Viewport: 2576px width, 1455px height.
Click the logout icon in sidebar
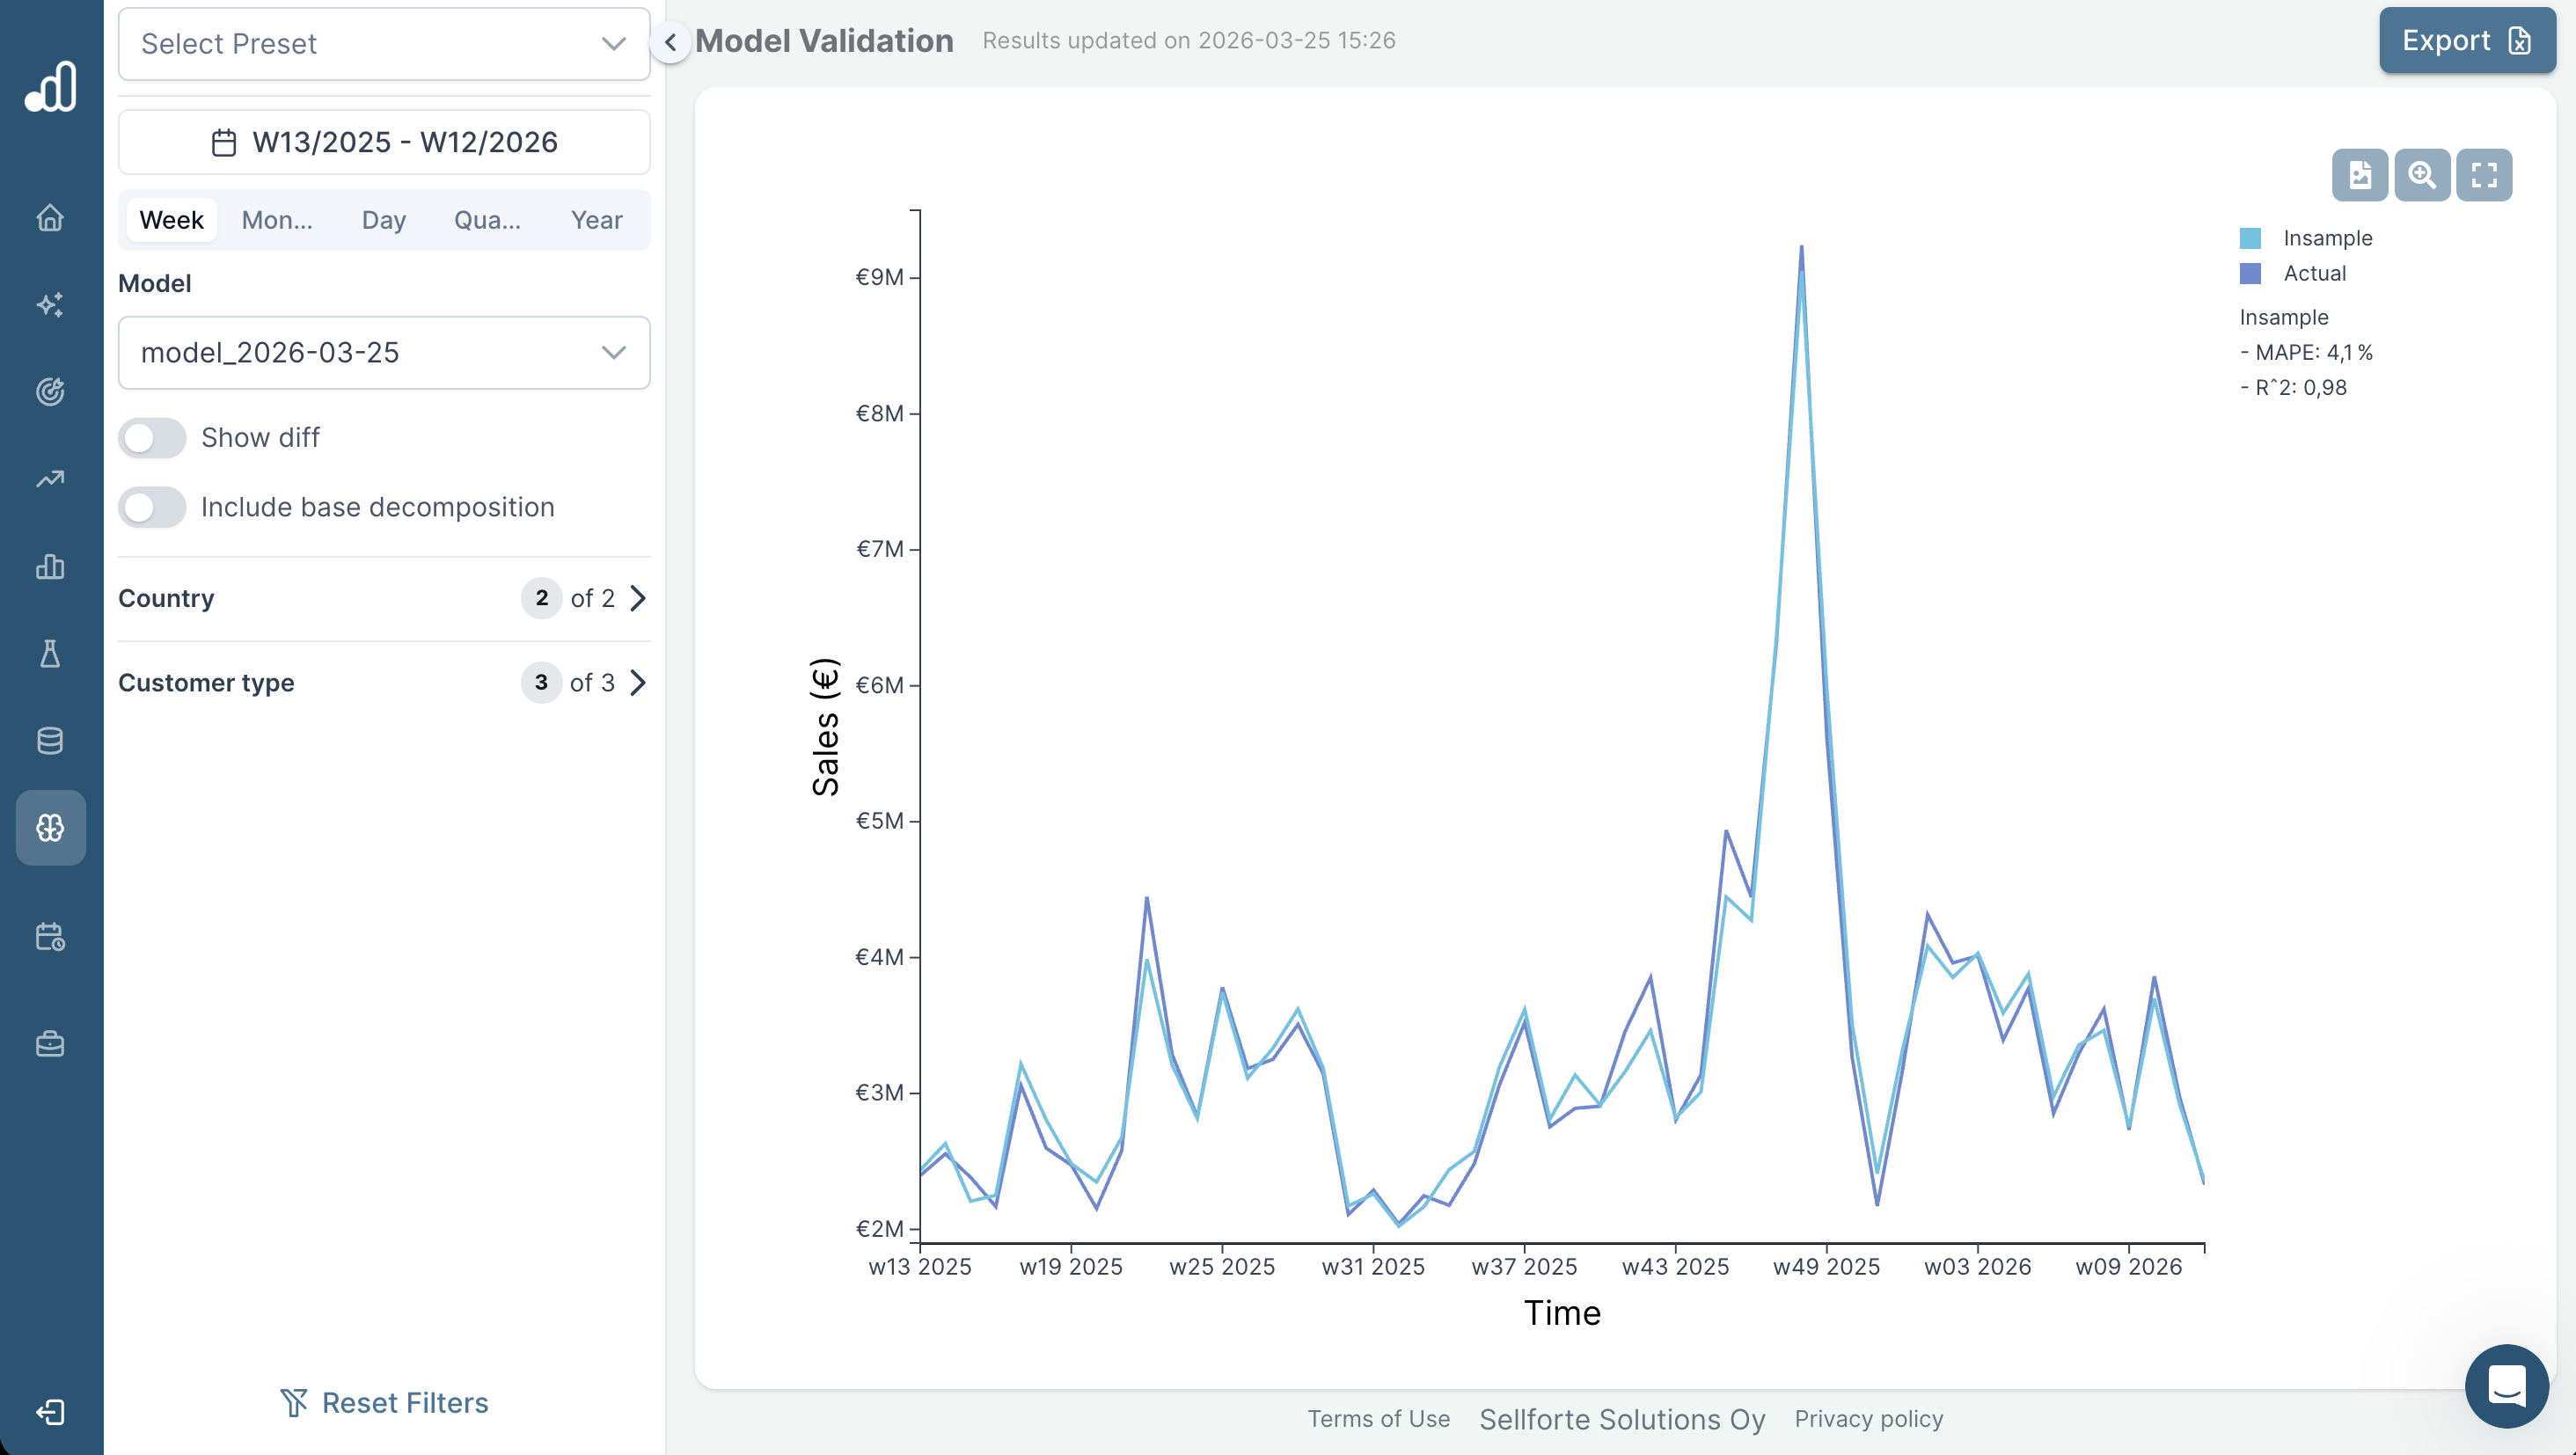coord(50,1411)
